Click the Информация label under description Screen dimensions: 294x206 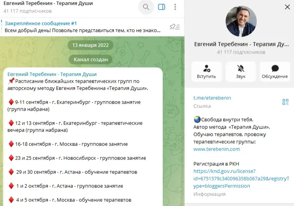pos(209,194)
